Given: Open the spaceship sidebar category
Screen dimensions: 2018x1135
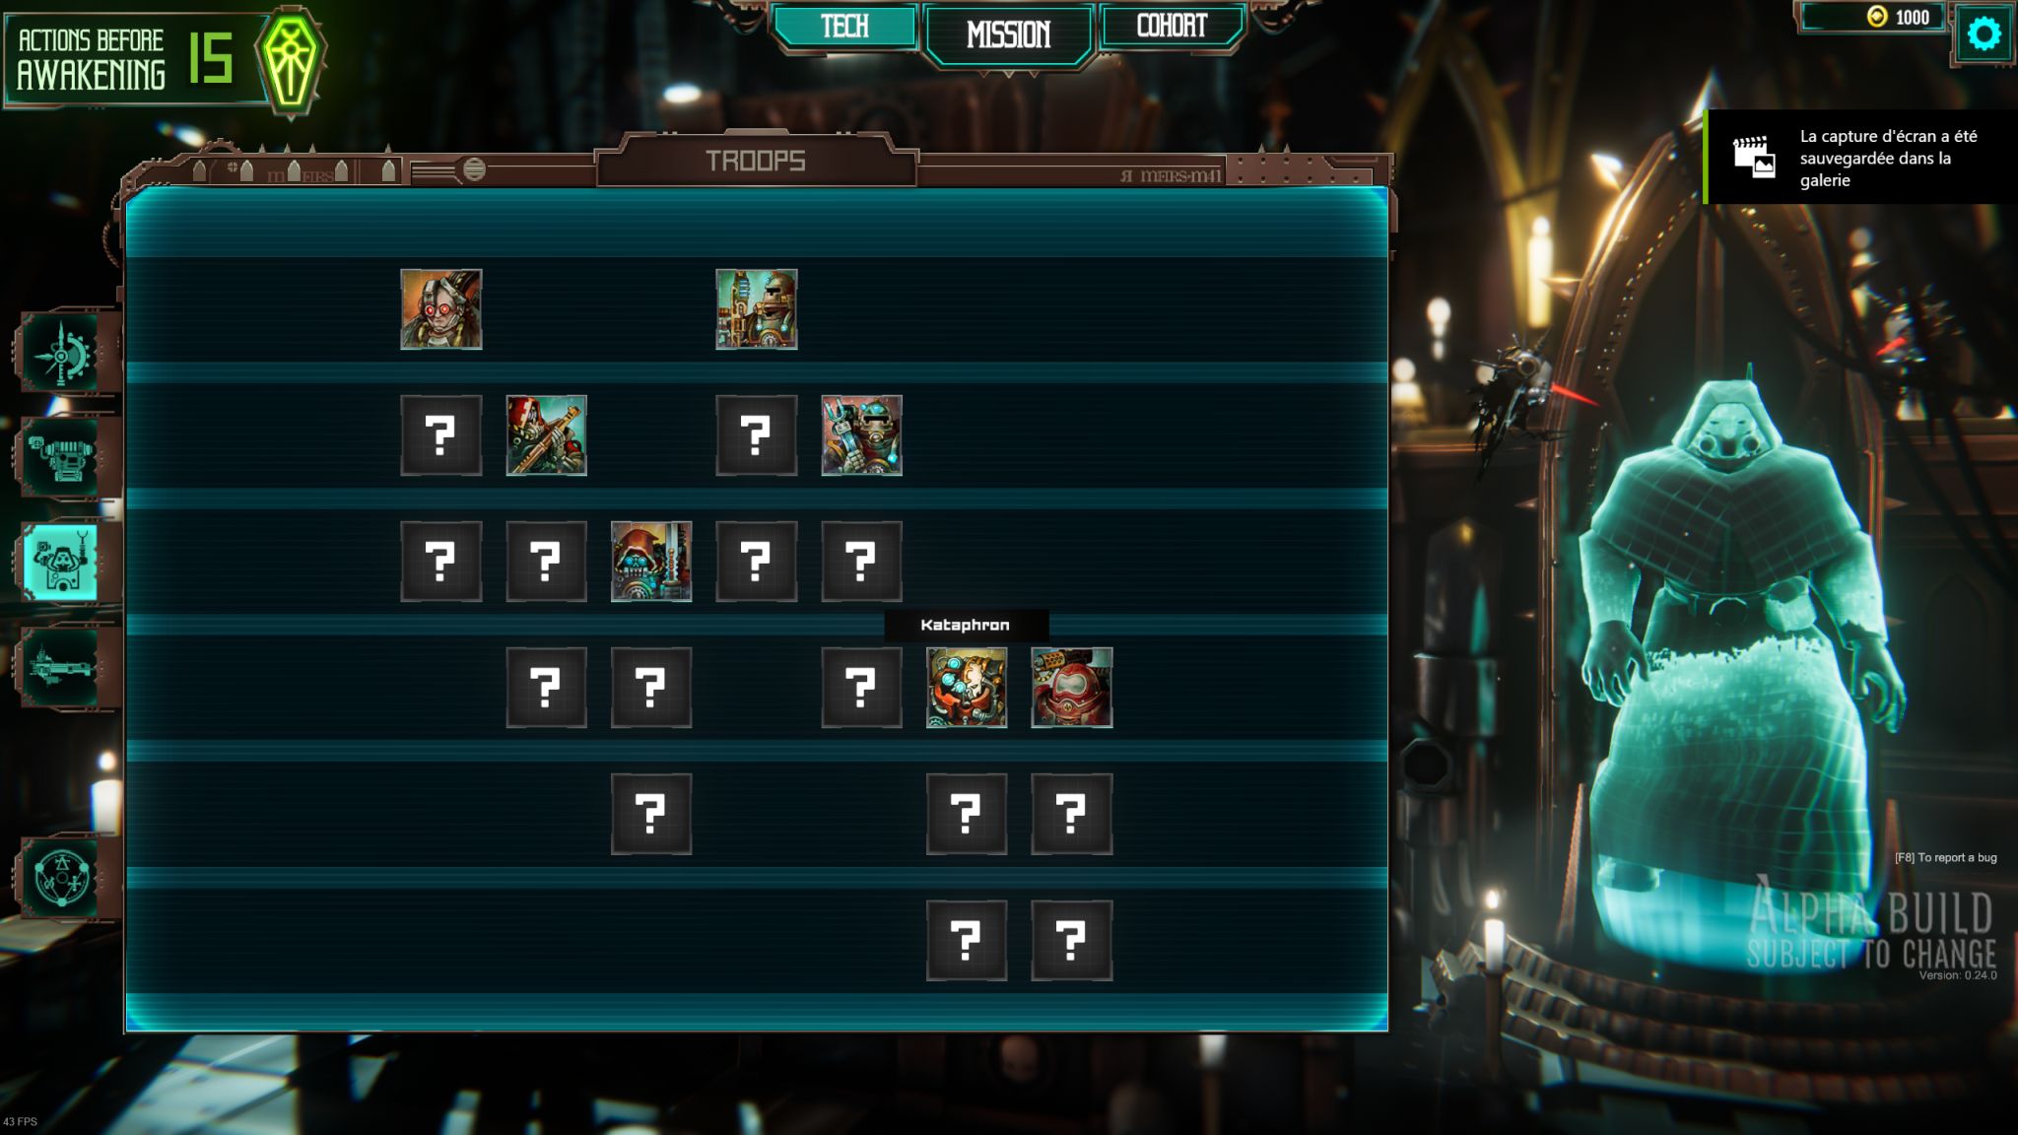Looking at the screenshot, I should click(x=62, y=668).
